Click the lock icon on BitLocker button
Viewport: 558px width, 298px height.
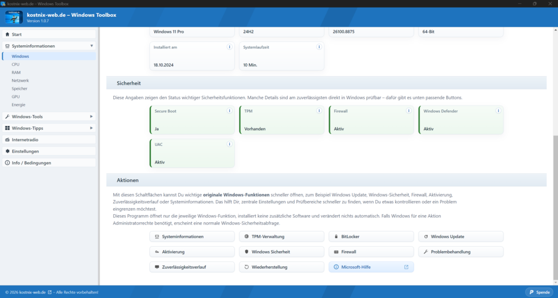pyautogui.click(x=336, y=236)
